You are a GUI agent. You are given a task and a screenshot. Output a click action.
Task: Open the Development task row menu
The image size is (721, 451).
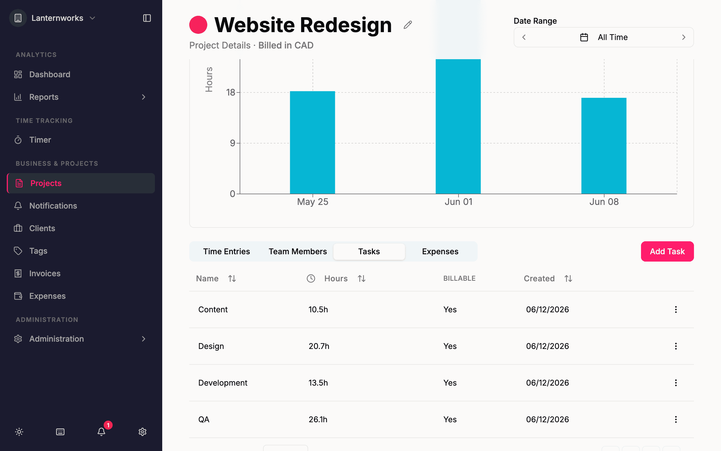point(676,383)
